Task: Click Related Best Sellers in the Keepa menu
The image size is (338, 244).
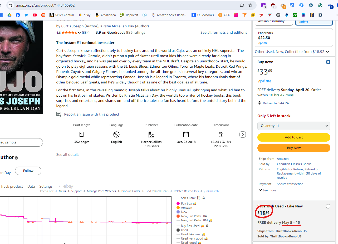Action: click(x=186, y=191)
